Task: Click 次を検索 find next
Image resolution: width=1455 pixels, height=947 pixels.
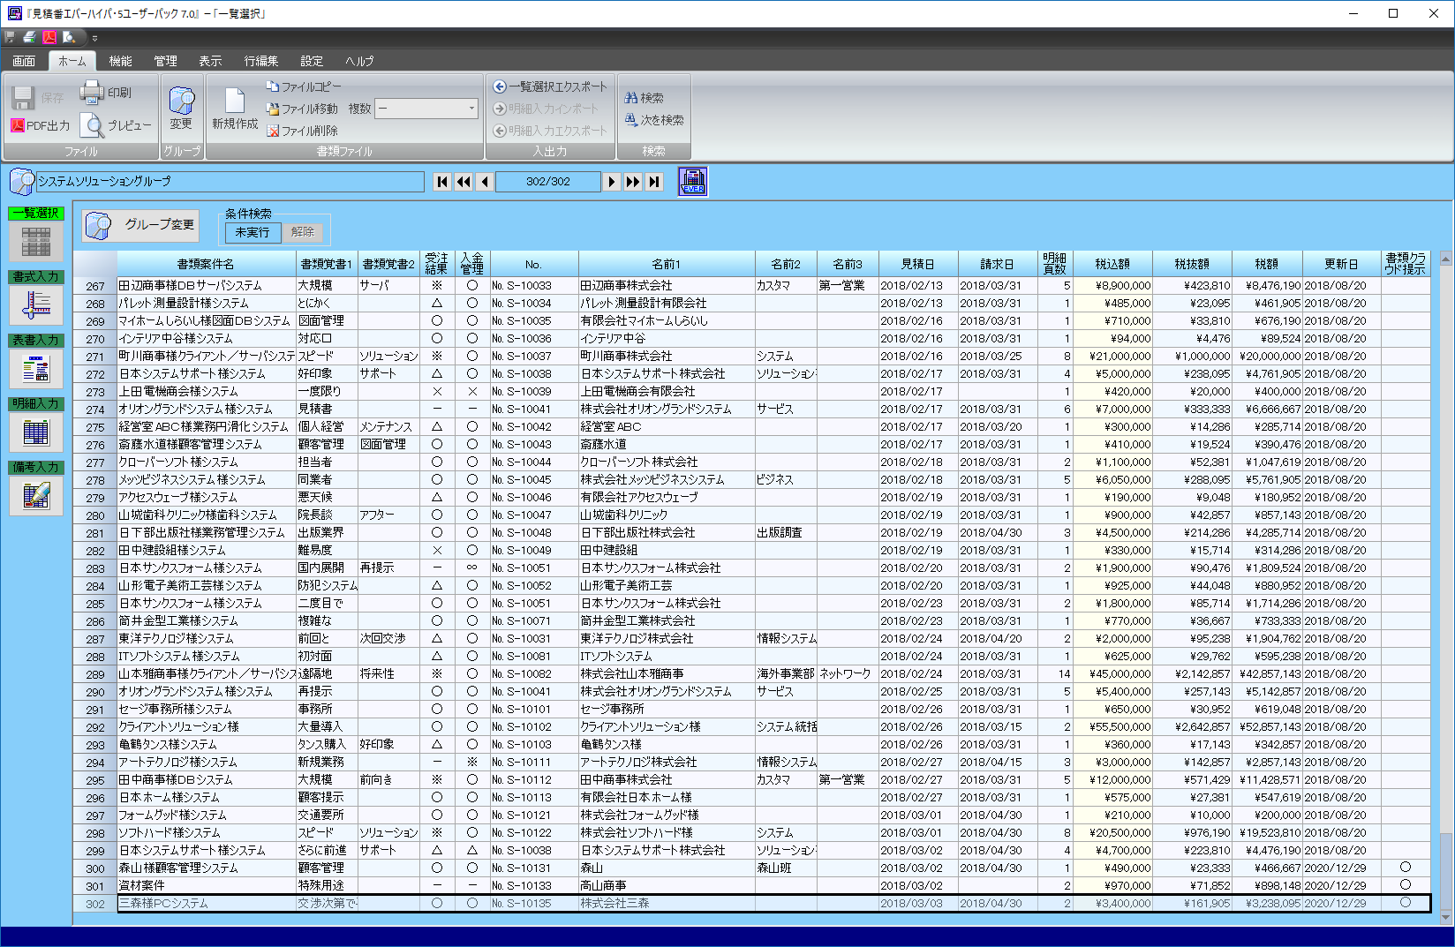Action: (x=654, y=120)
